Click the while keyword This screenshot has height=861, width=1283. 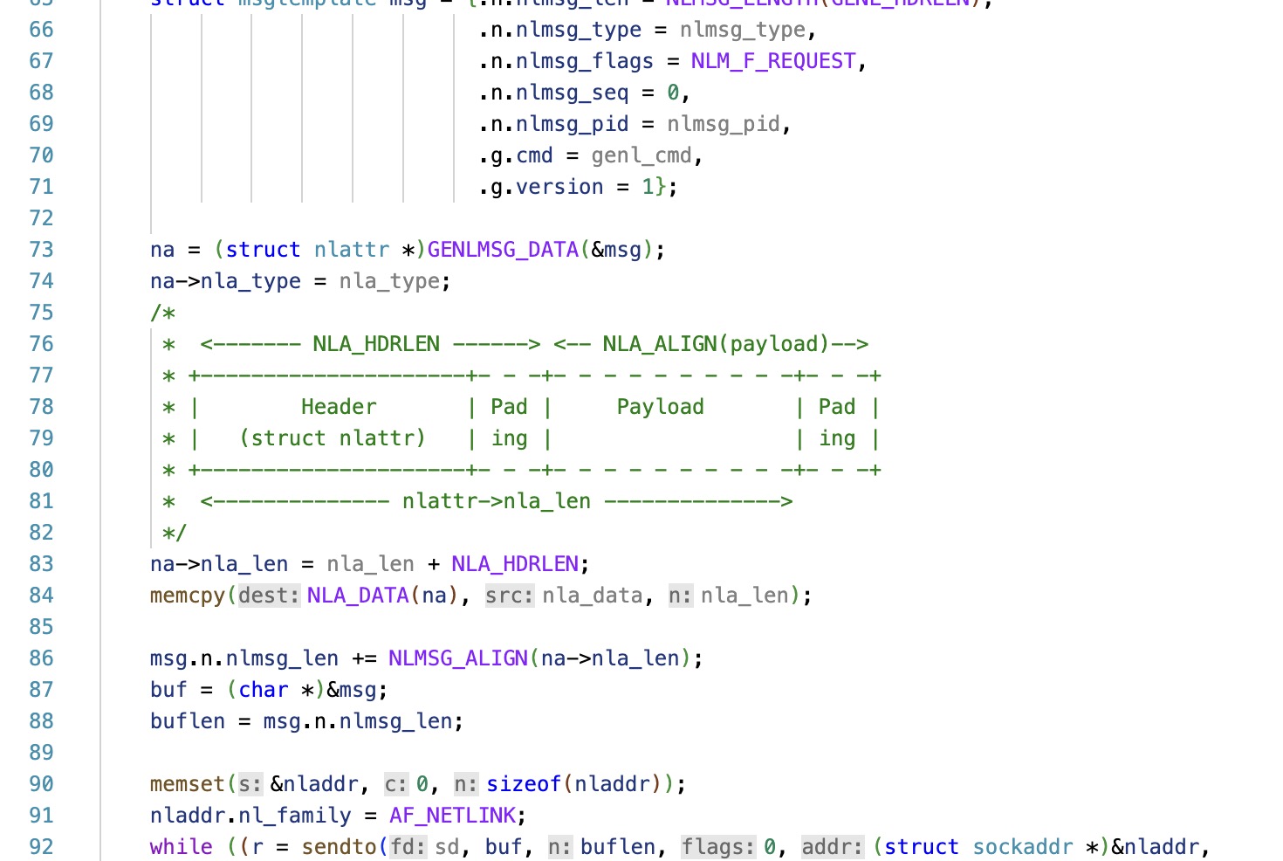pos(182,847)
